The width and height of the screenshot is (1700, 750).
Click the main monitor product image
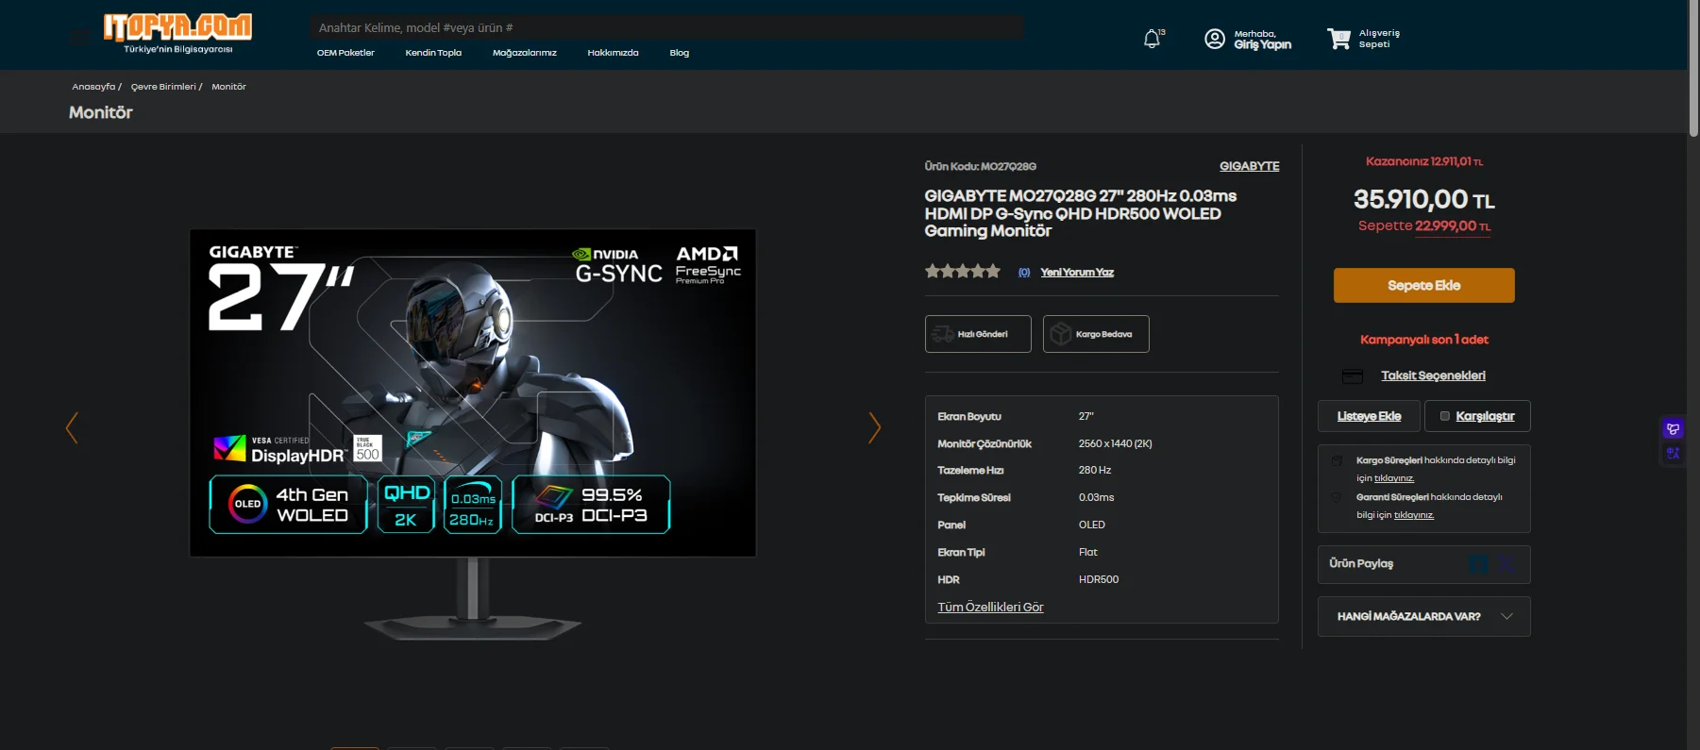pyautogui.click(x=473, y=434)
